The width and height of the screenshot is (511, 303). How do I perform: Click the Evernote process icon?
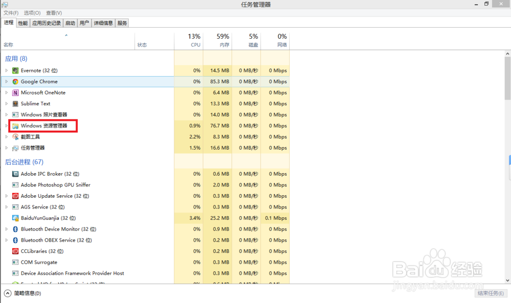(15, 71)
